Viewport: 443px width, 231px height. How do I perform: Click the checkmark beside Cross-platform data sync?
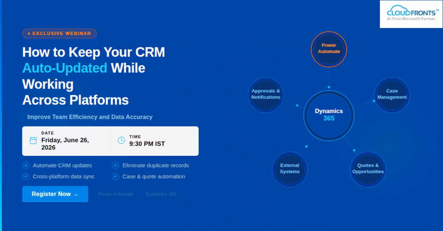(26, 177)
